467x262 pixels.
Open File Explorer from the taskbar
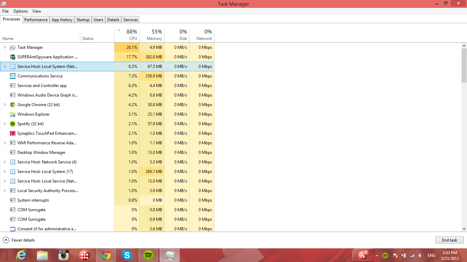(x=42, y=255)
